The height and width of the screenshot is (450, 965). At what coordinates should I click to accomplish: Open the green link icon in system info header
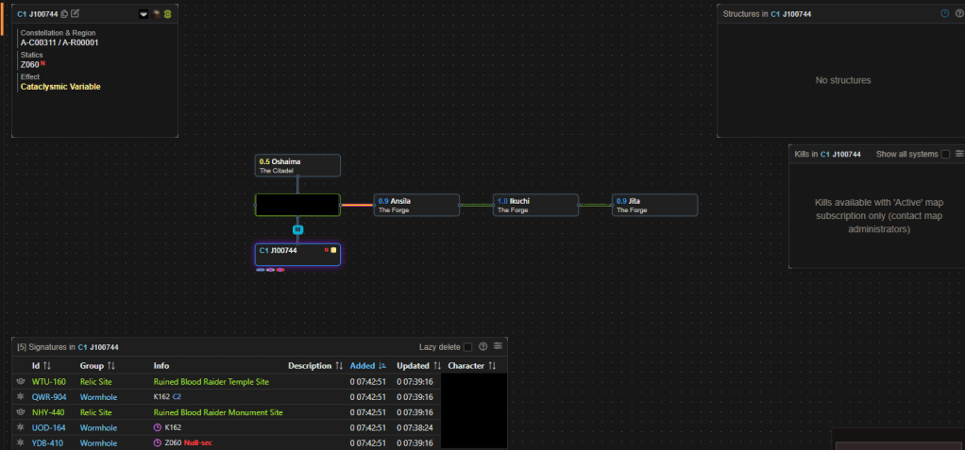point(167,14)
